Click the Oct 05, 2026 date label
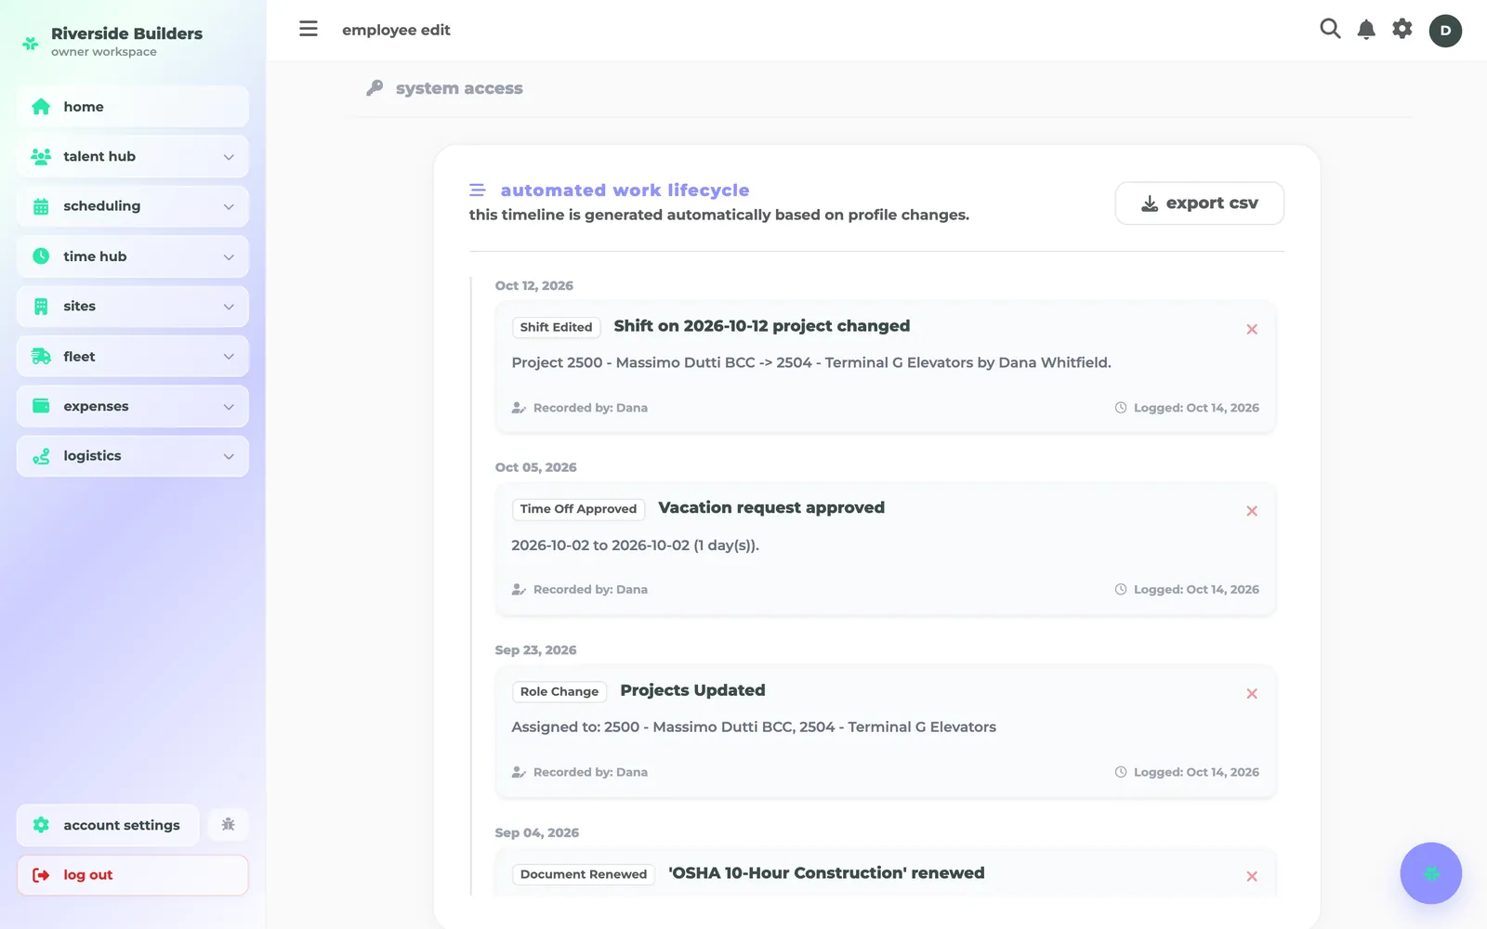The image size is (1487, 929). [x=535, y=467]
